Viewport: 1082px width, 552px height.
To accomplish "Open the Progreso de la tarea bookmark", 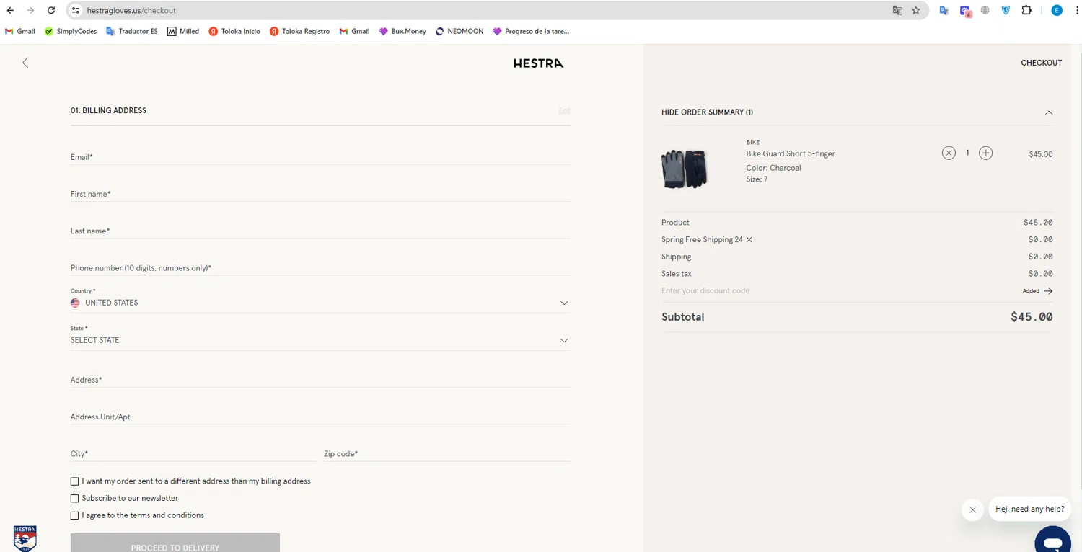I will click(x=531, y=31).
